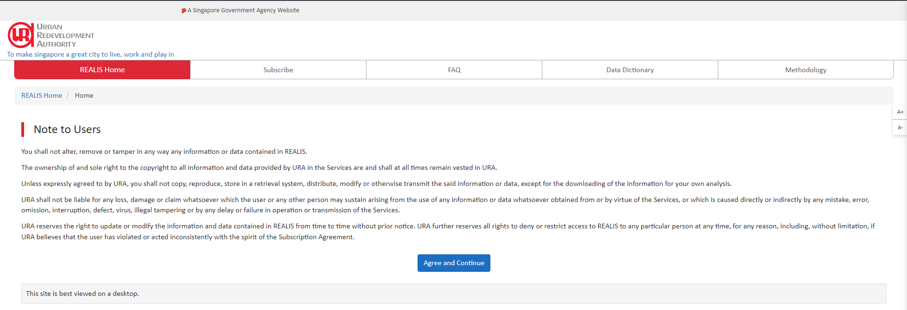Select the Methodology tab
This screenshot has width=907, height=310.
click(x=806, y=70)
